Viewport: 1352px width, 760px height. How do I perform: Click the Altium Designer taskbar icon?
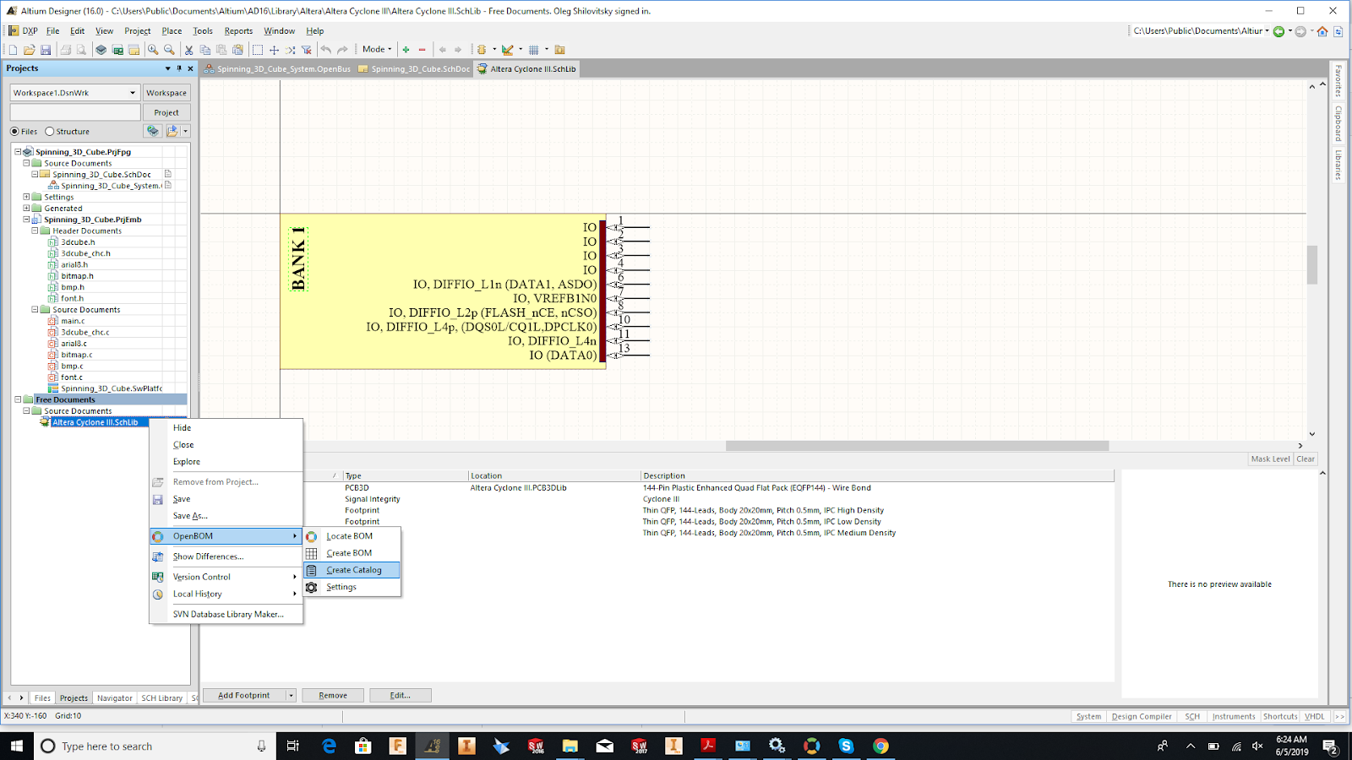pos(432,746)
